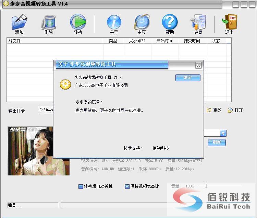This screenshot has height=218, width=257.
Task: Adjust the 音量 volume slider handle
Action: click(206, 186)
